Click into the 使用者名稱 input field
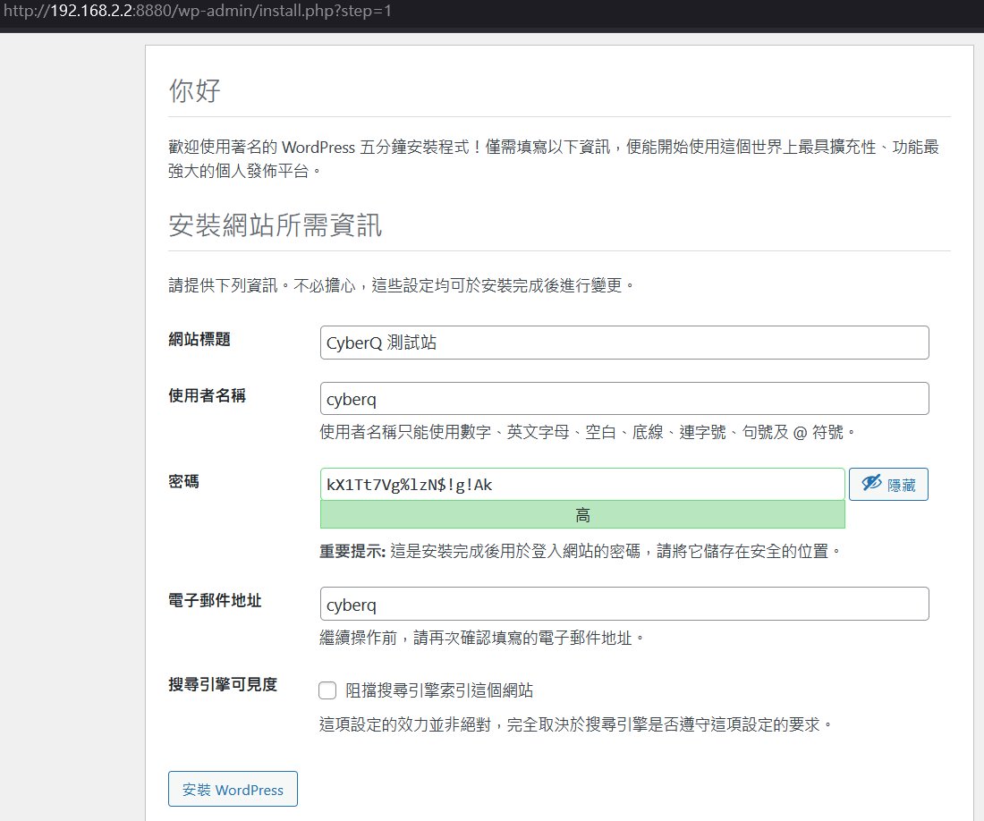This screenshot has height=821, width=984. tap(623, 398)
